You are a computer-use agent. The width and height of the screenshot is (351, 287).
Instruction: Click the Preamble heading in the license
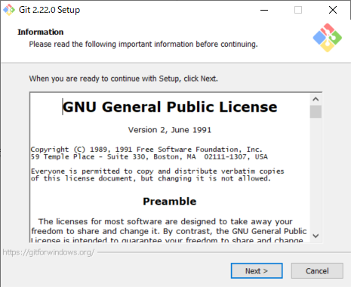pyautogui.click(x=170, y=202)
